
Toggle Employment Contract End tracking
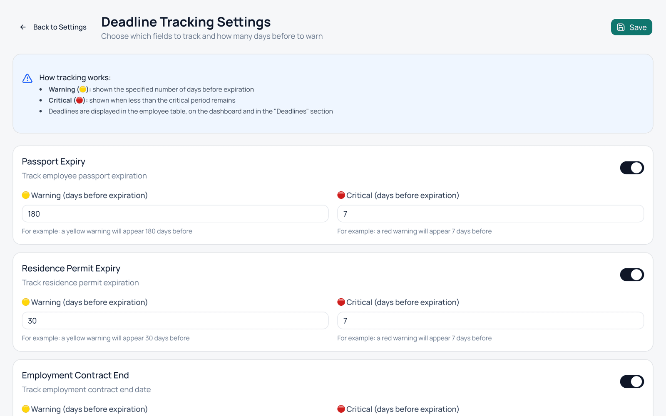(x=632, y=381)
